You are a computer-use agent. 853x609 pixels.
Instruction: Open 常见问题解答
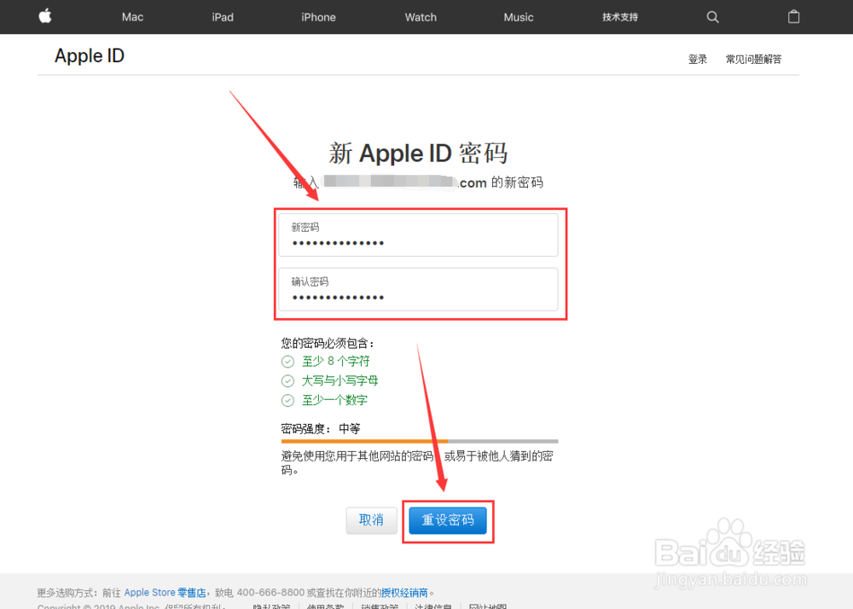[x=753, y=59]
